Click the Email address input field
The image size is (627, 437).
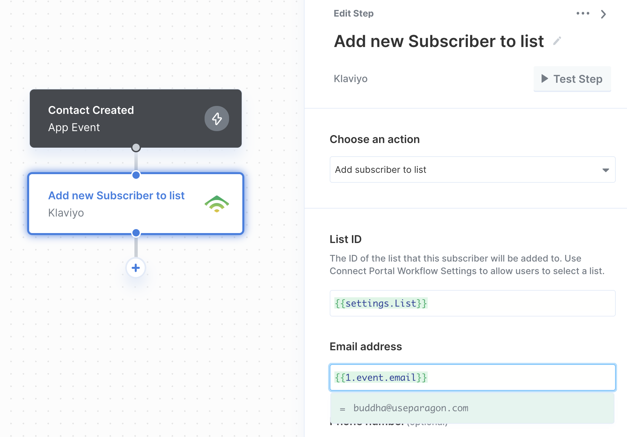pos(472,377)
